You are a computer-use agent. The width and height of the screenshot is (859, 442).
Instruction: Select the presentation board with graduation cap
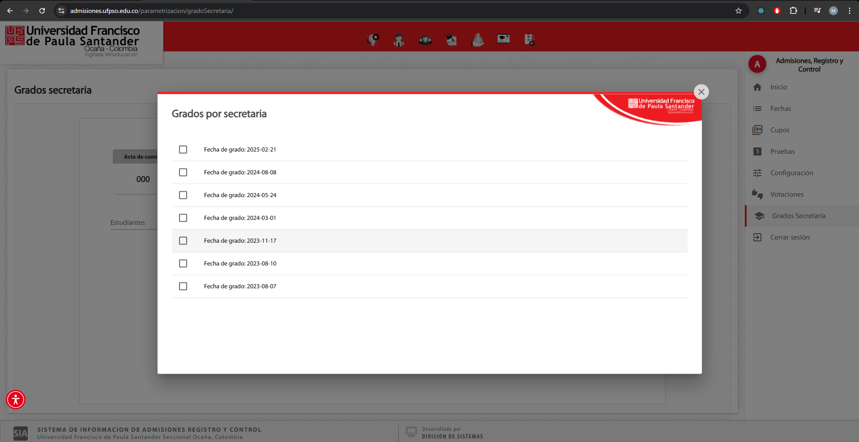[x=504, y=40]
